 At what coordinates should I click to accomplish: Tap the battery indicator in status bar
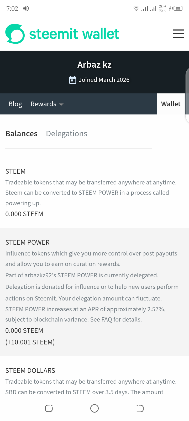177,8
